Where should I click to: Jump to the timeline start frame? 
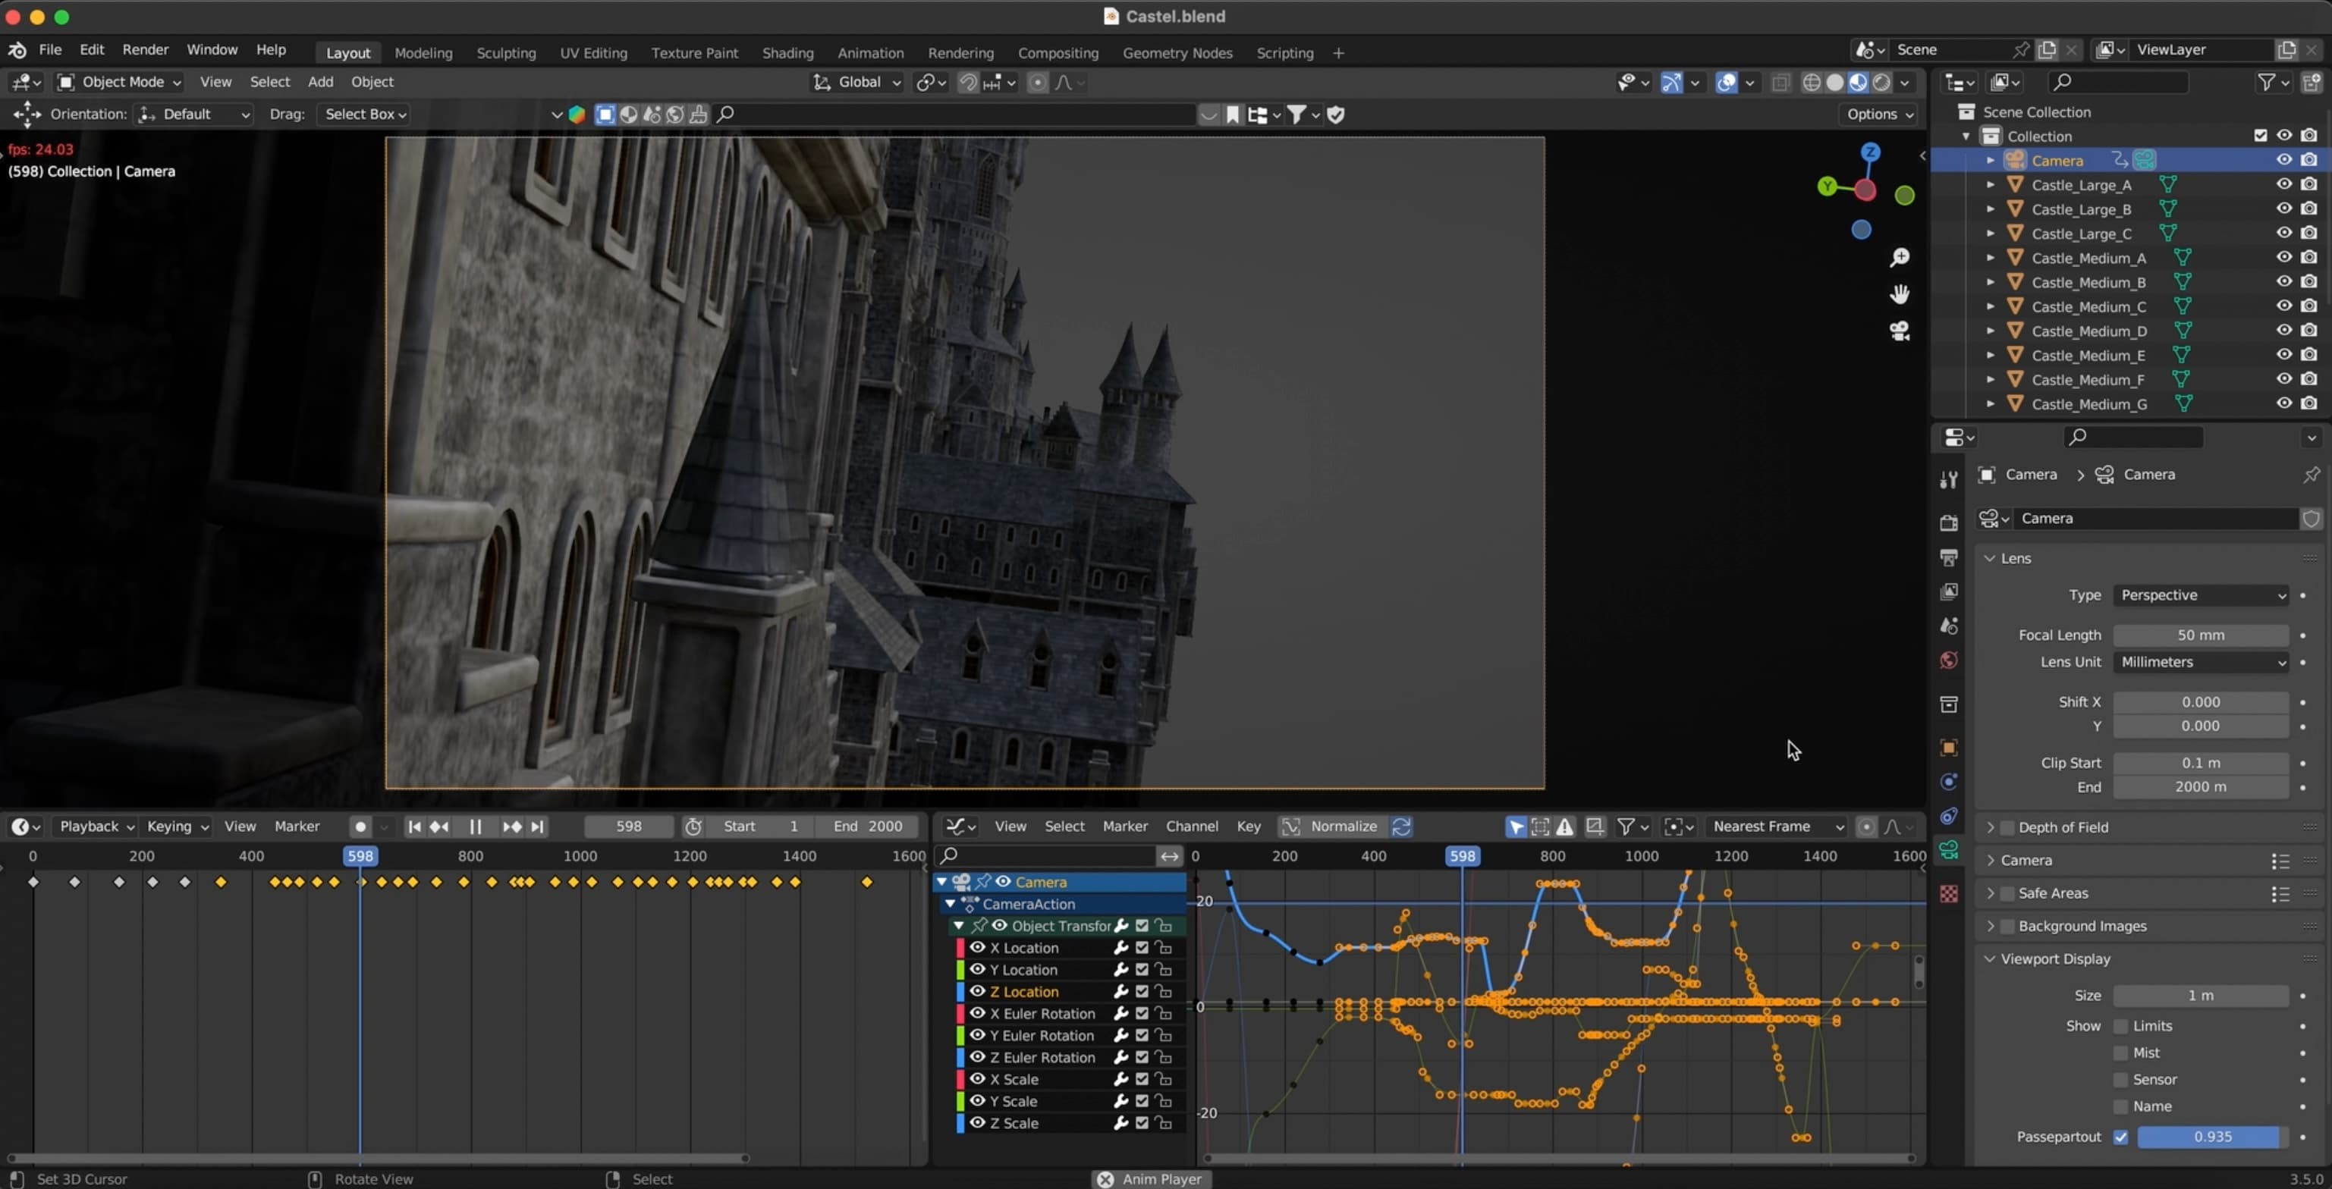[413, 826]
